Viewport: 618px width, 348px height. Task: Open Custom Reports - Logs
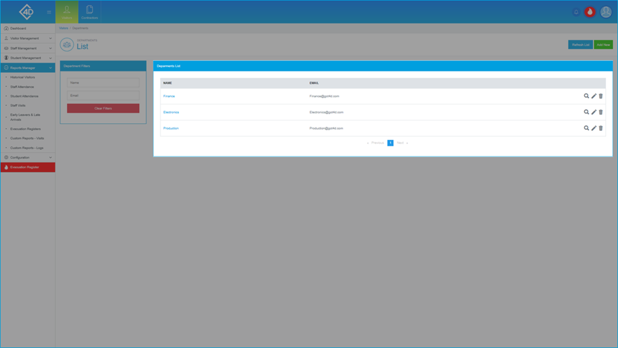coord(27,148)
